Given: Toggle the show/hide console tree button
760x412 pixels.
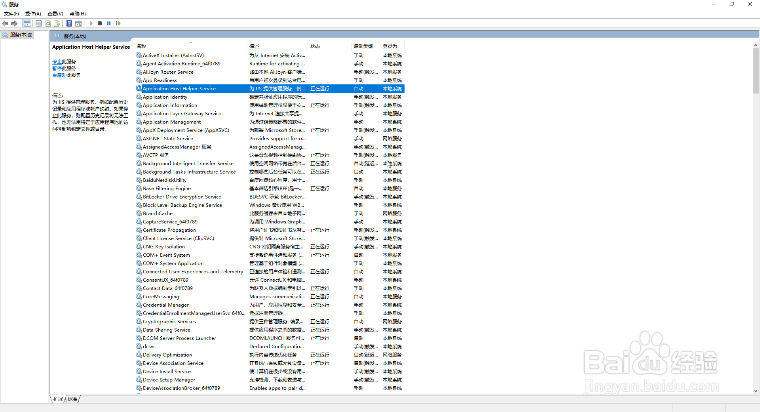Looking at the screenshot, I should pos(27,23).
